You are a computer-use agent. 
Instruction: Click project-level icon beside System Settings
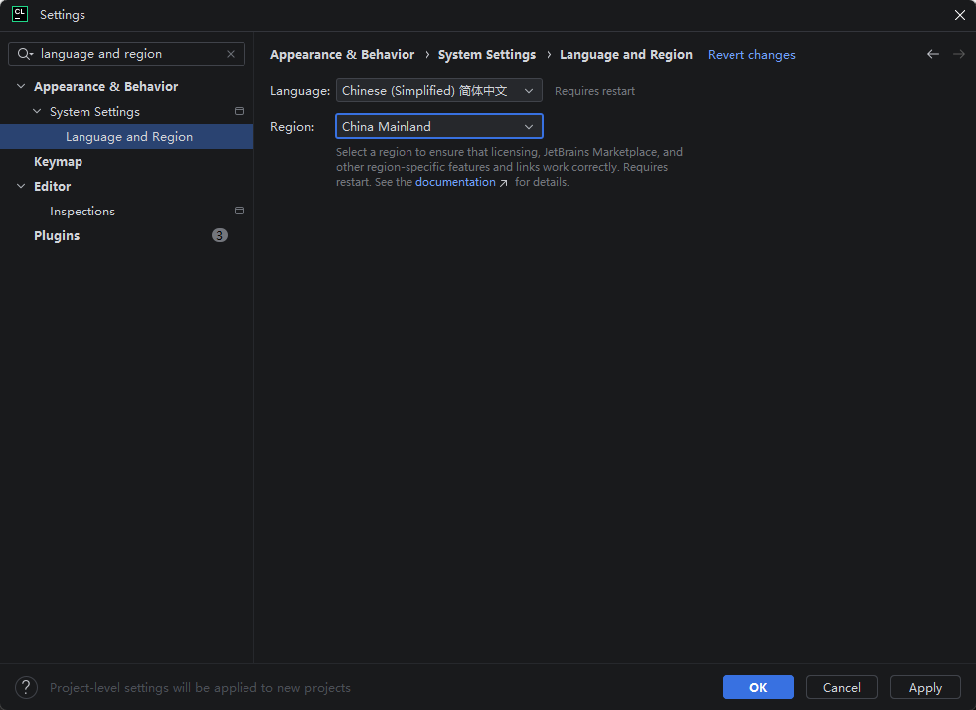pyautogui.click(x=239, y=111)
